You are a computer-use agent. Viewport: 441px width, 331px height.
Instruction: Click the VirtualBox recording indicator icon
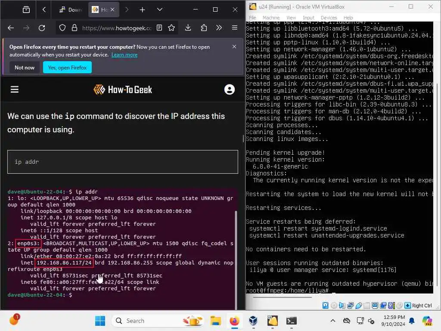(383, 306)
